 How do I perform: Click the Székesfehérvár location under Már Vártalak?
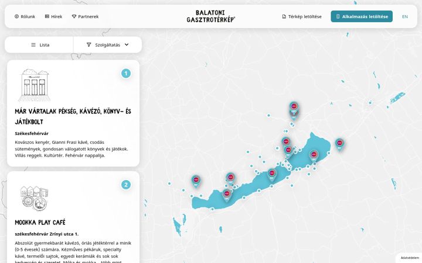point(32,133)
